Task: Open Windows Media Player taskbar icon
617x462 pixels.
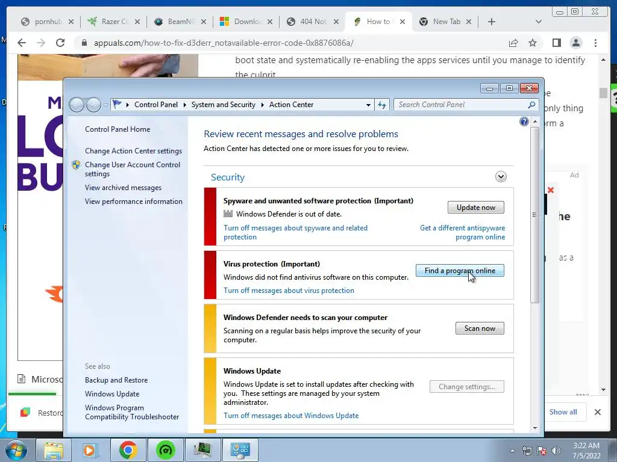Action: (x=90, y=450)
